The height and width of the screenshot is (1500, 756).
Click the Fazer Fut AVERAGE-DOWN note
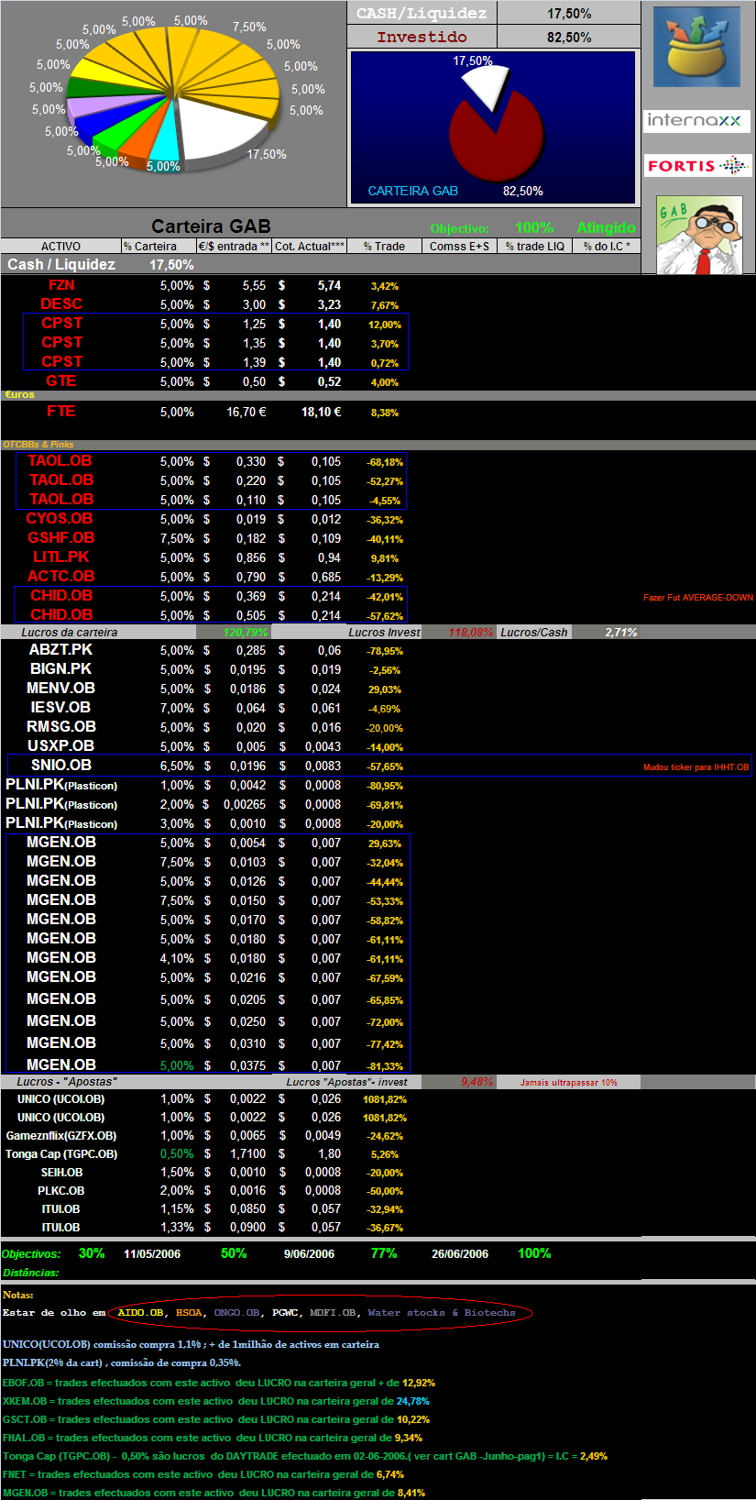(x=698, y=598)
